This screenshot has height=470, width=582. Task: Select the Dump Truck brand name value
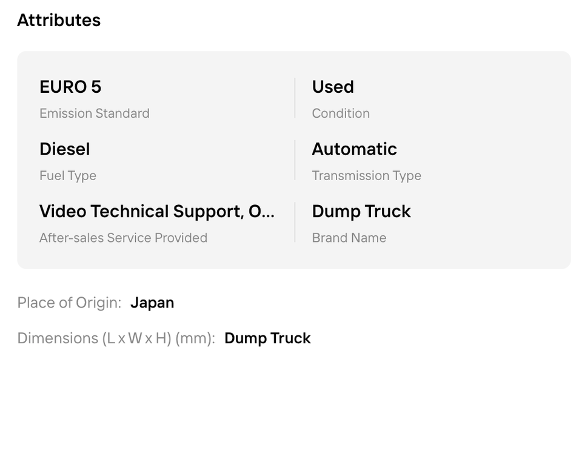tap(361, 211)
